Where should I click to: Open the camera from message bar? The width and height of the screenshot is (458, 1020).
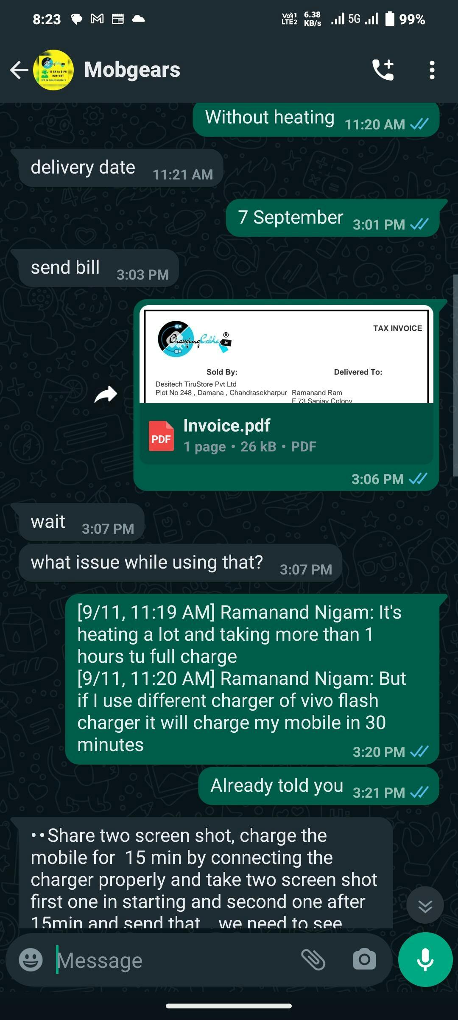pyautogui.click(x=364, y=960)
